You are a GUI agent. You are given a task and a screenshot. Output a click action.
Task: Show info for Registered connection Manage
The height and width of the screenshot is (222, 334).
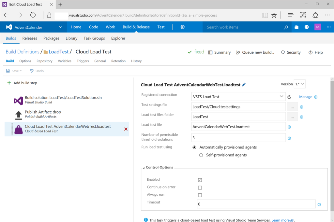(316, 97)
